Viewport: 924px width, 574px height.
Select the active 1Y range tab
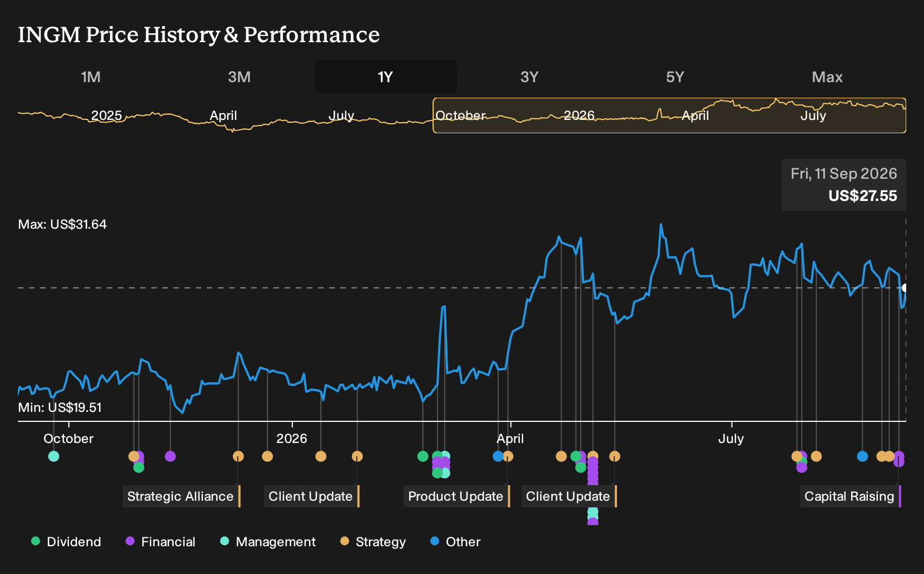[386, 77]
